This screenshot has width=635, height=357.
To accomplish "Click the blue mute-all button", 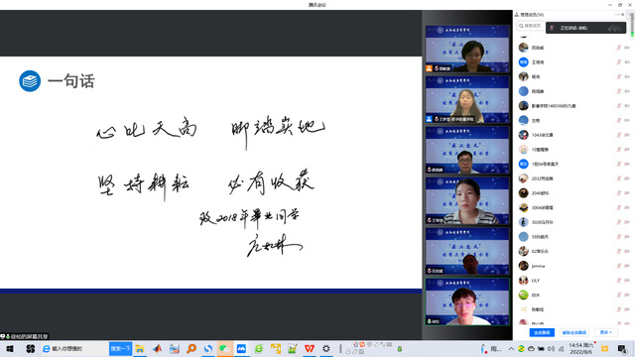I will coord(542,332).
